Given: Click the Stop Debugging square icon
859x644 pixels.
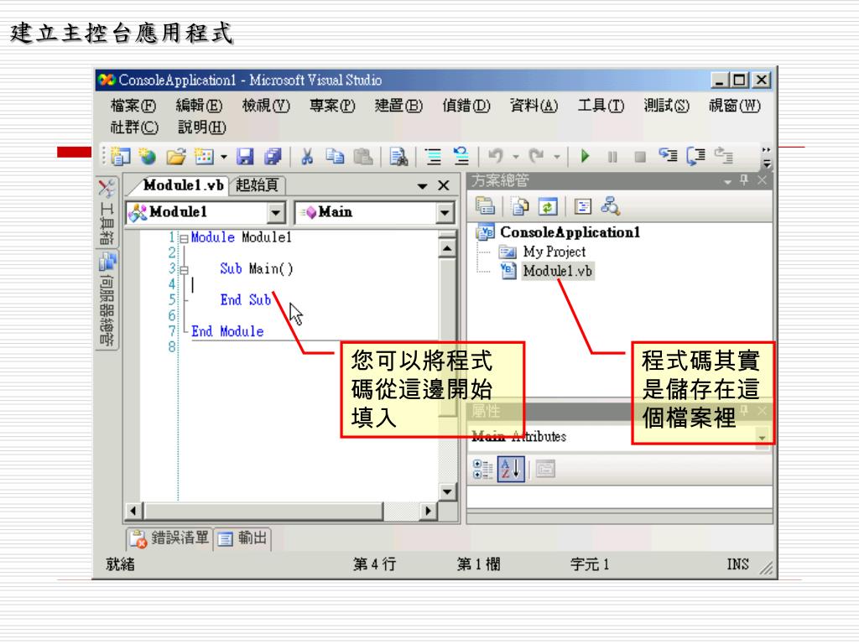Looking at the screenshot, I should click(640, 157).
